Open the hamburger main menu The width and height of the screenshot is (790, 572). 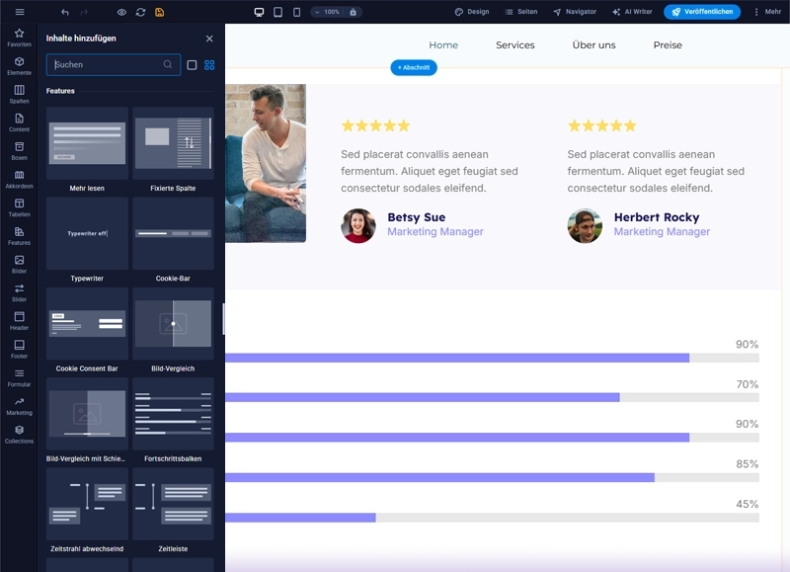pyautogui.click(x=19, y=12)
